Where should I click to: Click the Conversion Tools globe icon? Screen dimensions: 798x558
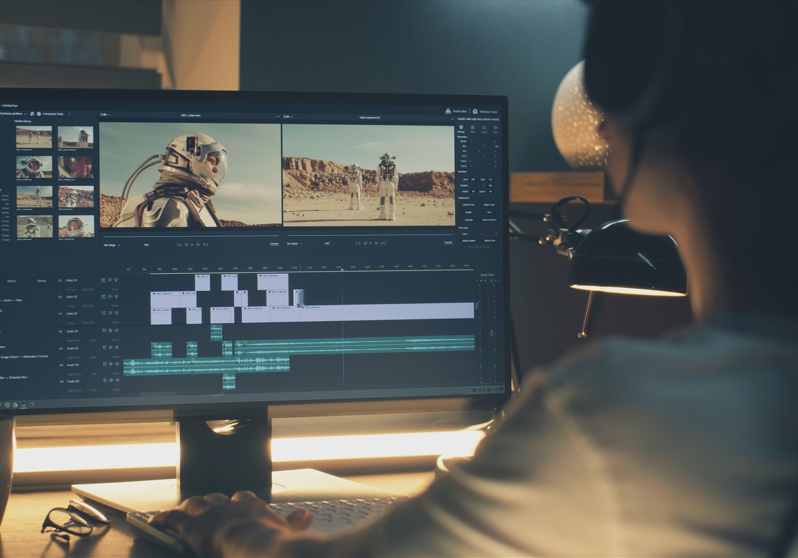pos(39,114)
